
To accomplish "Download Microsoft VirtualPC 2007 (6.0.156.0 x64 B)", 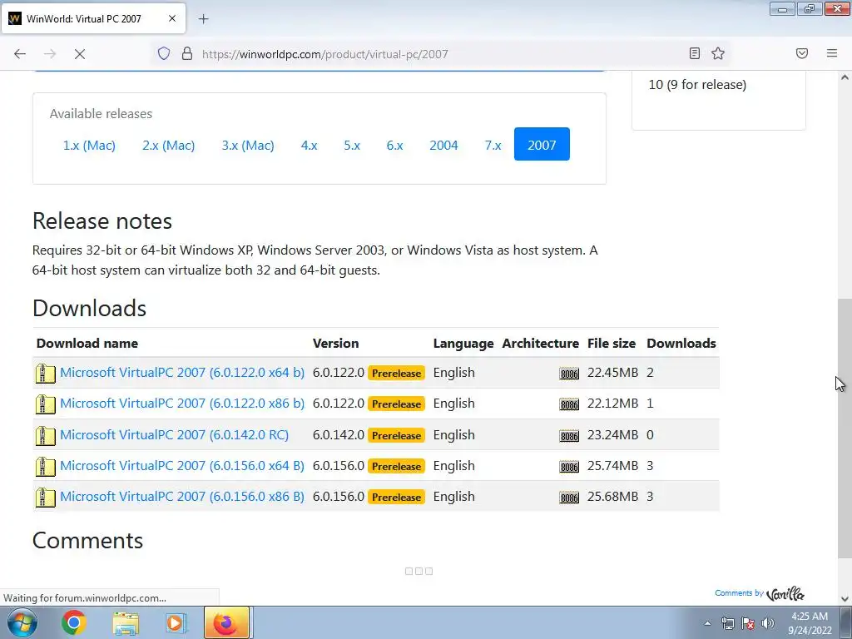I will pyautogui.click(x=182, y=466).
